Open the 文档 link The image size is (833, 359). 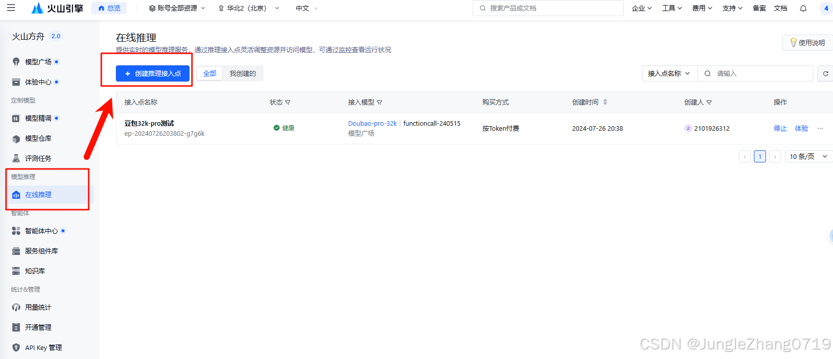pyautogui.click(x=781, y=8)
